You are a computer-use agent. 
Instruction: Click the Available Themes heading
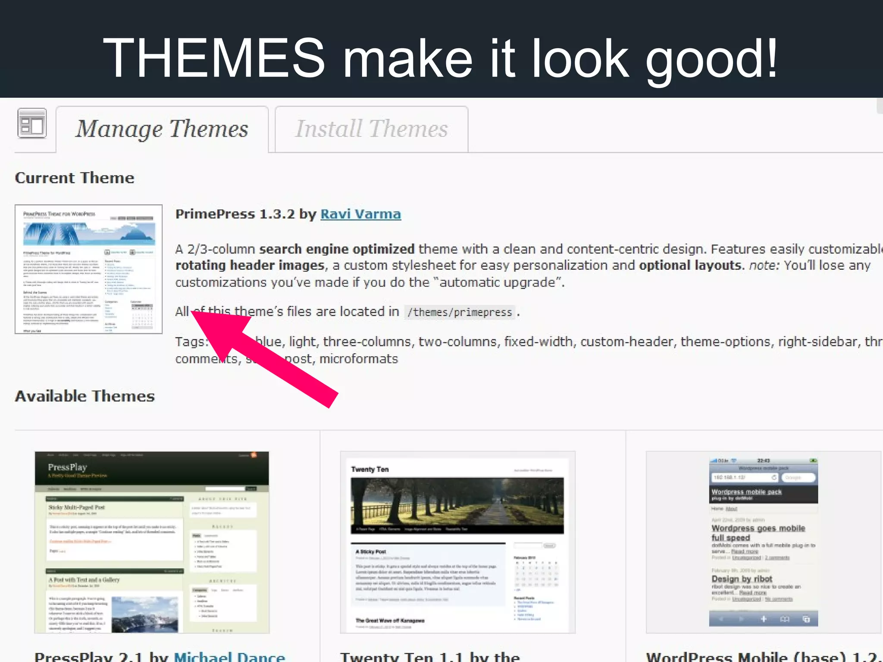pos(85,396)
